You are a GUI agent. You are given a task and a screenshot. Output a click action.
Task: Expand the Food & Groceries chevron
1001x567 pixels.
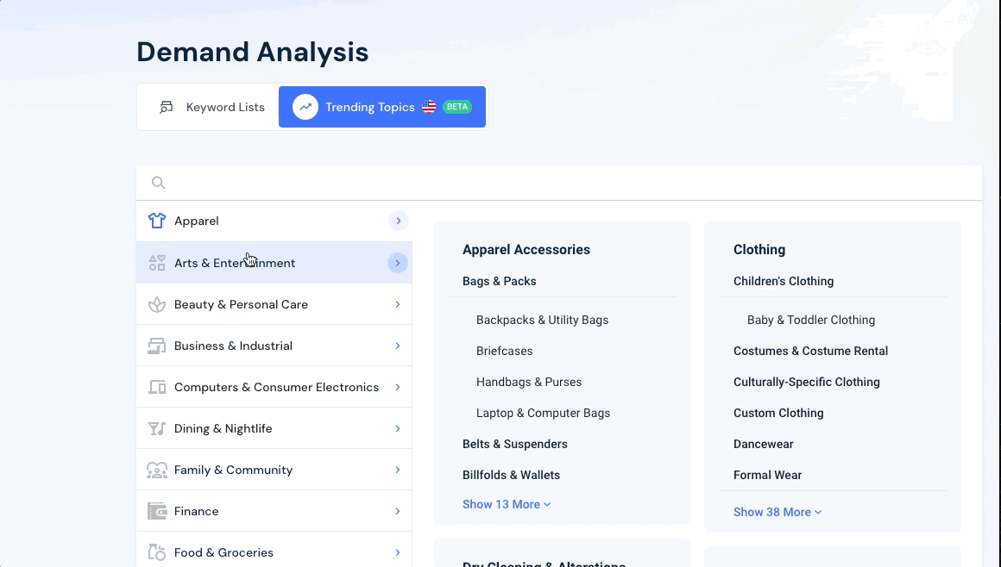point(398,552)
